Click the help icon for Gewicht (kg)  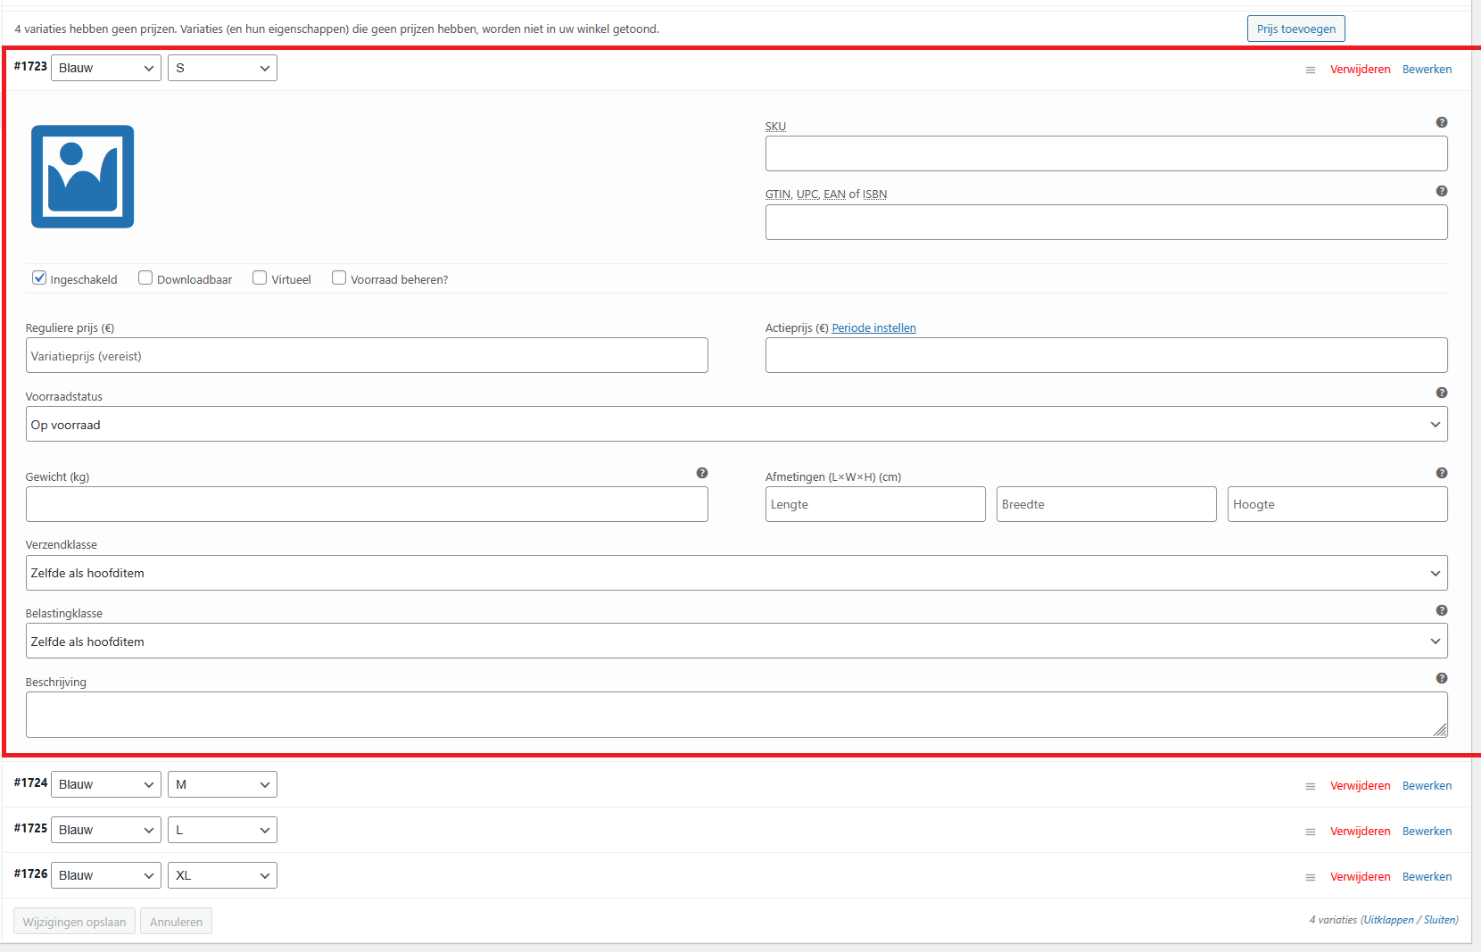click(x=701, y=473)
